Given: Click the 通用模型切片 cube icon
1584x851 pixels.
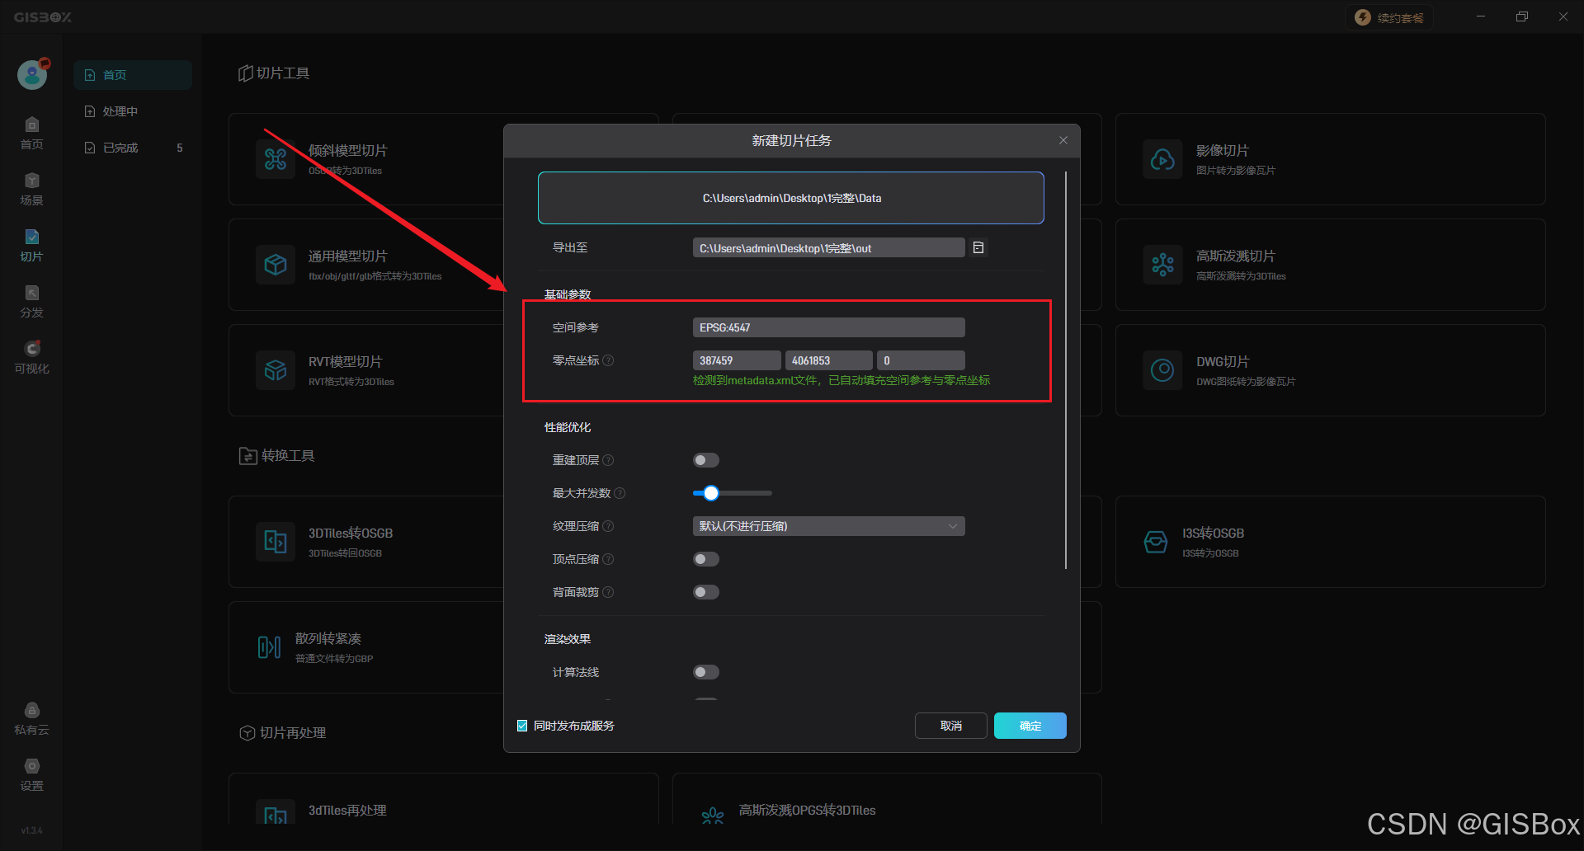Looking at the screenshot, I should pyautogui.click(x=276, y=265).
